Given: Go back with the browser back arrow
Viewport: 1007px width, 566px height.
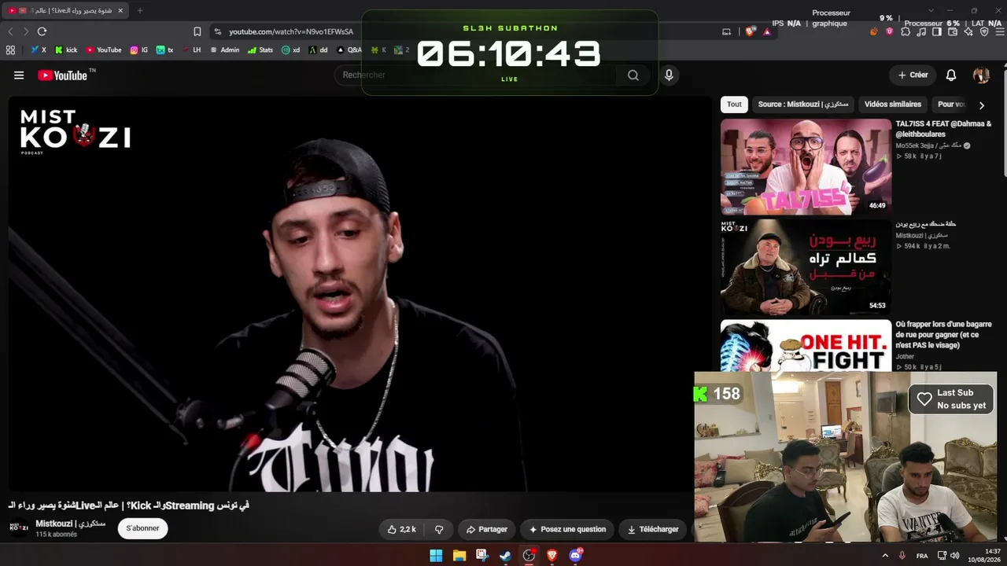Looking at the screenshot, I should 10,31.
